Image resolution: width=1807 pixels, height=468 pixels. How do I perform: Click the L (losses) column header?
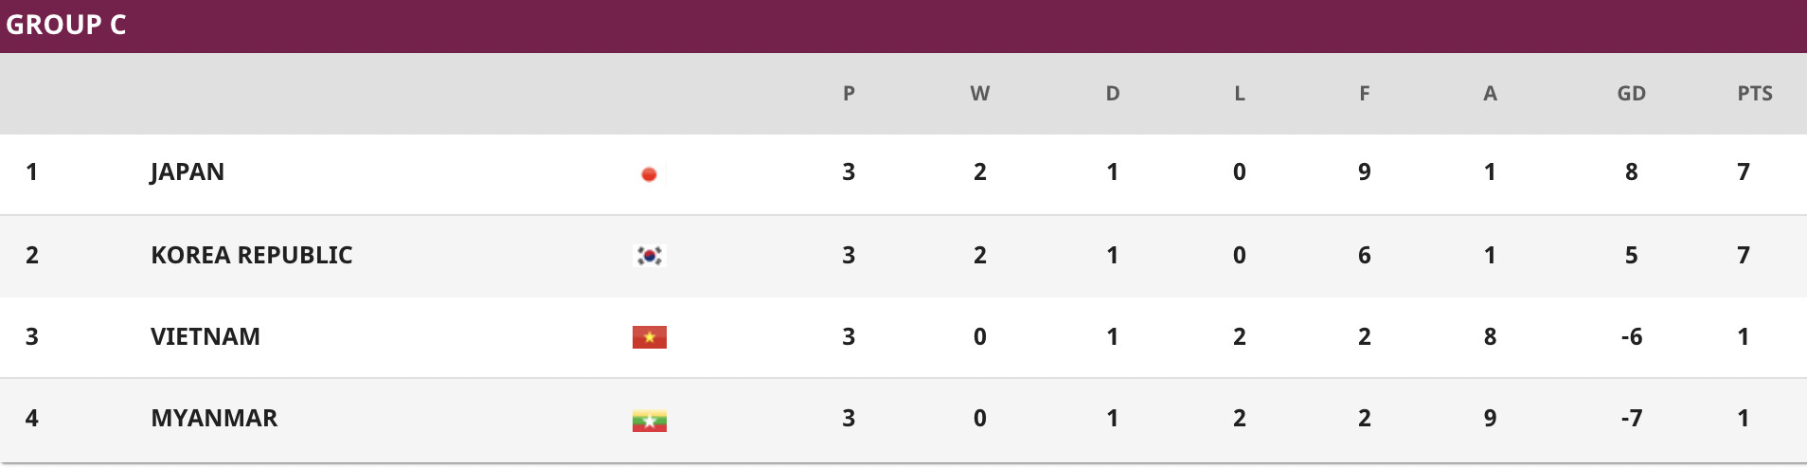[x=1240, y=93]
